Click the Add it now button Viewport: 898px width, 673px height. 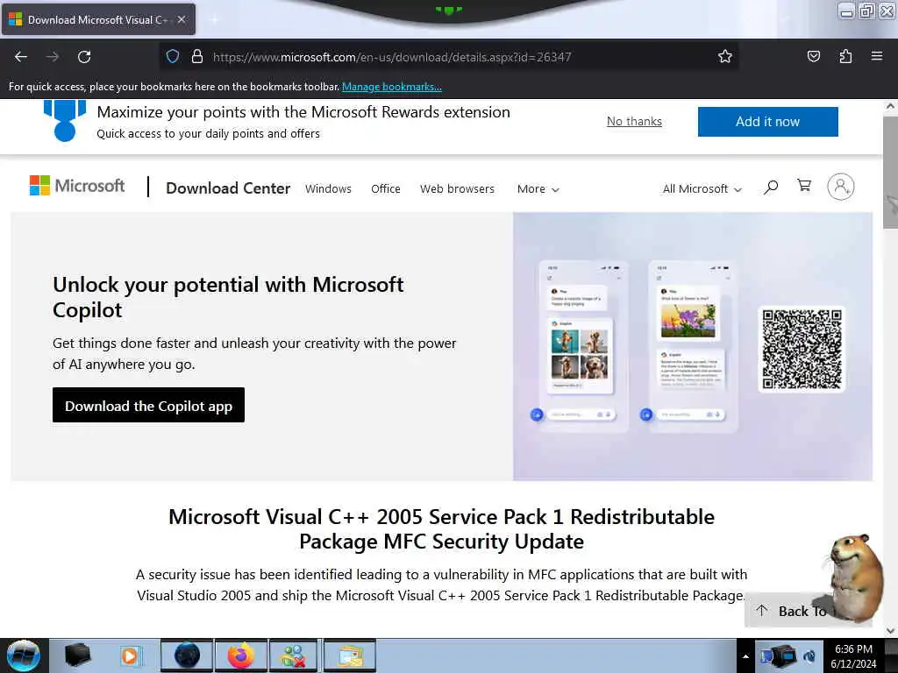[767, 121]
